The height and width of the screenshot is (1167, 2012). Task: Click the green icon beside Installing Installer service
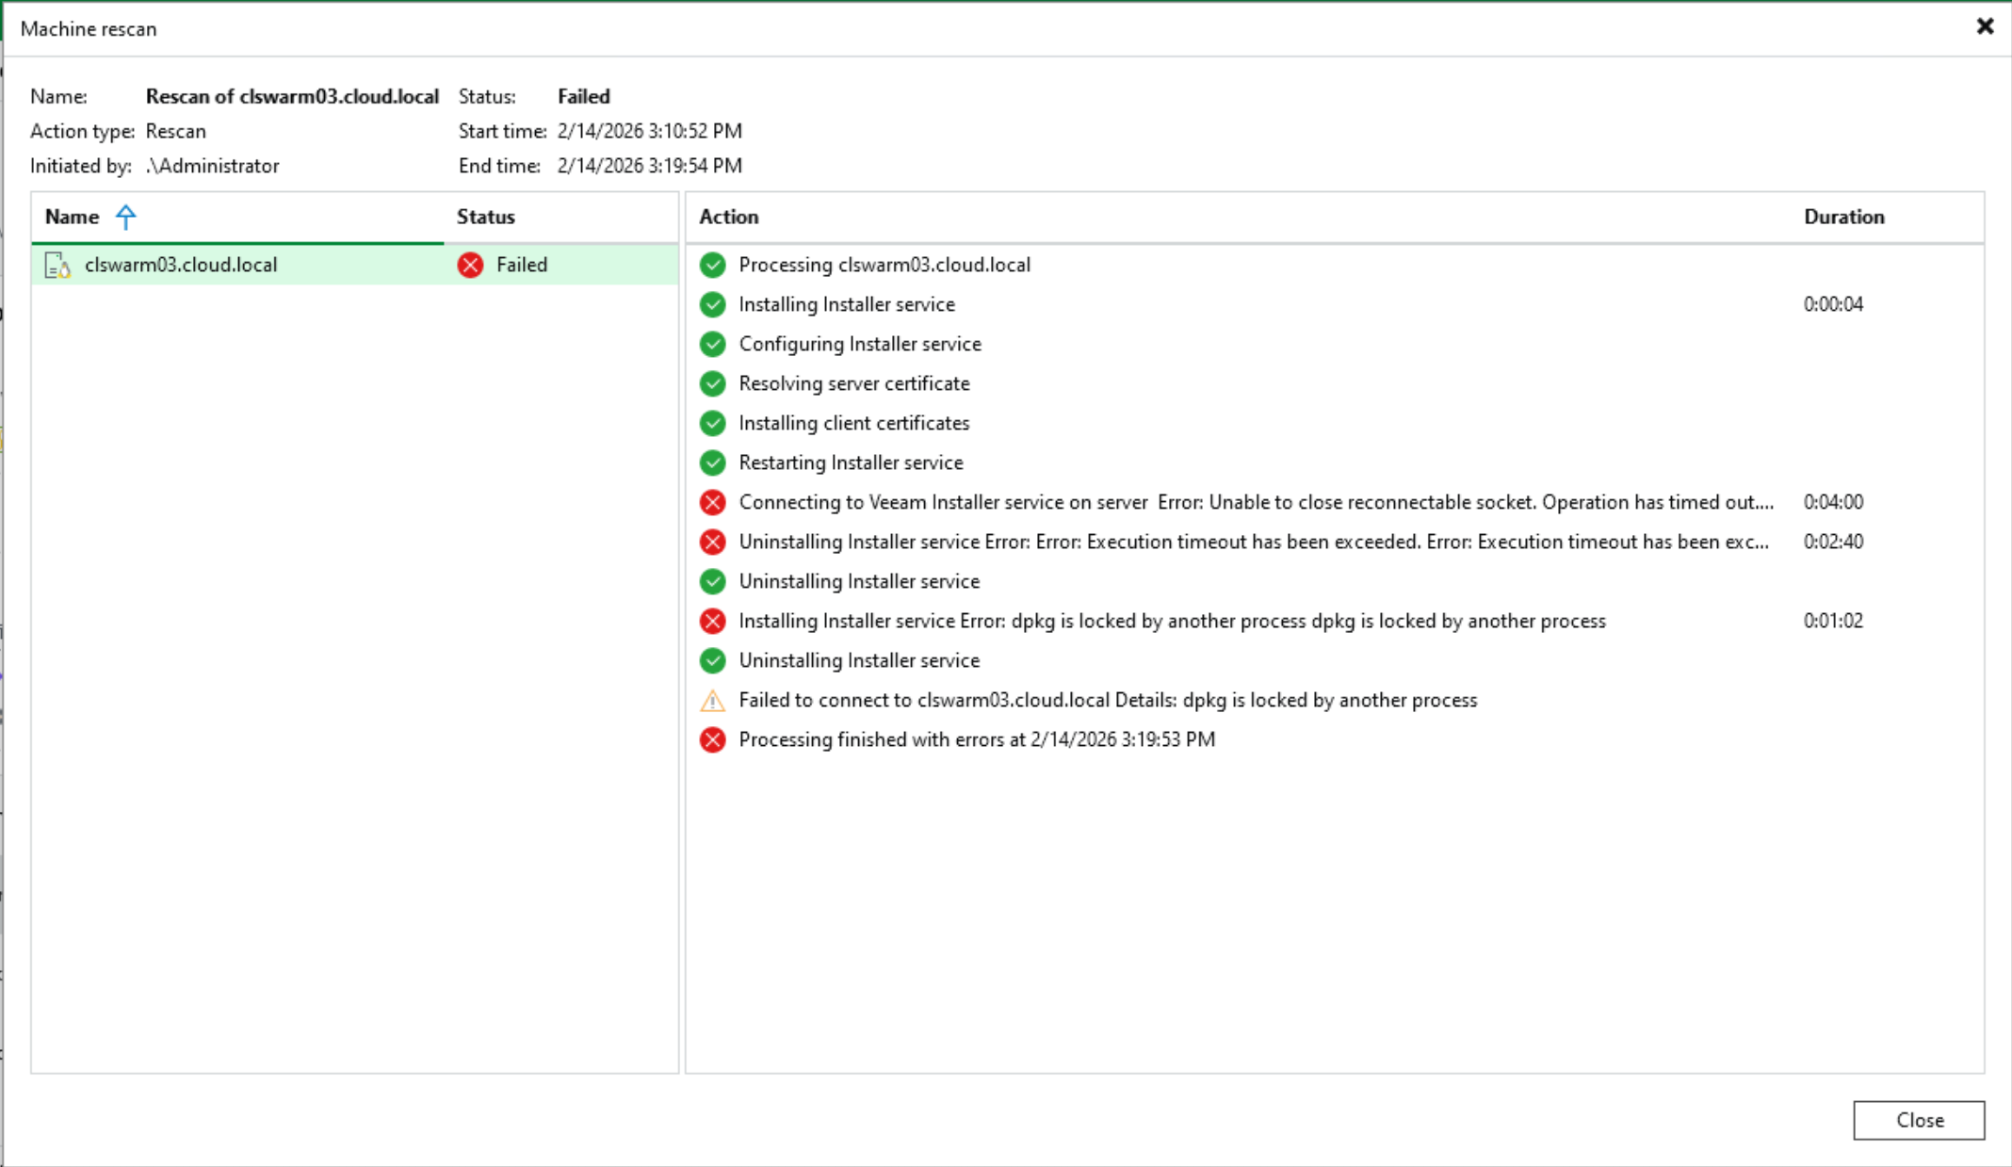click(x=713, y=304)
